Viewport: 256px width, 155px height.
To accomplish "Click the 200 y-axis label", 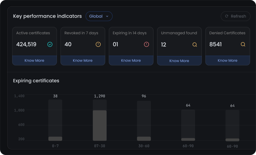I will [21, 139].
